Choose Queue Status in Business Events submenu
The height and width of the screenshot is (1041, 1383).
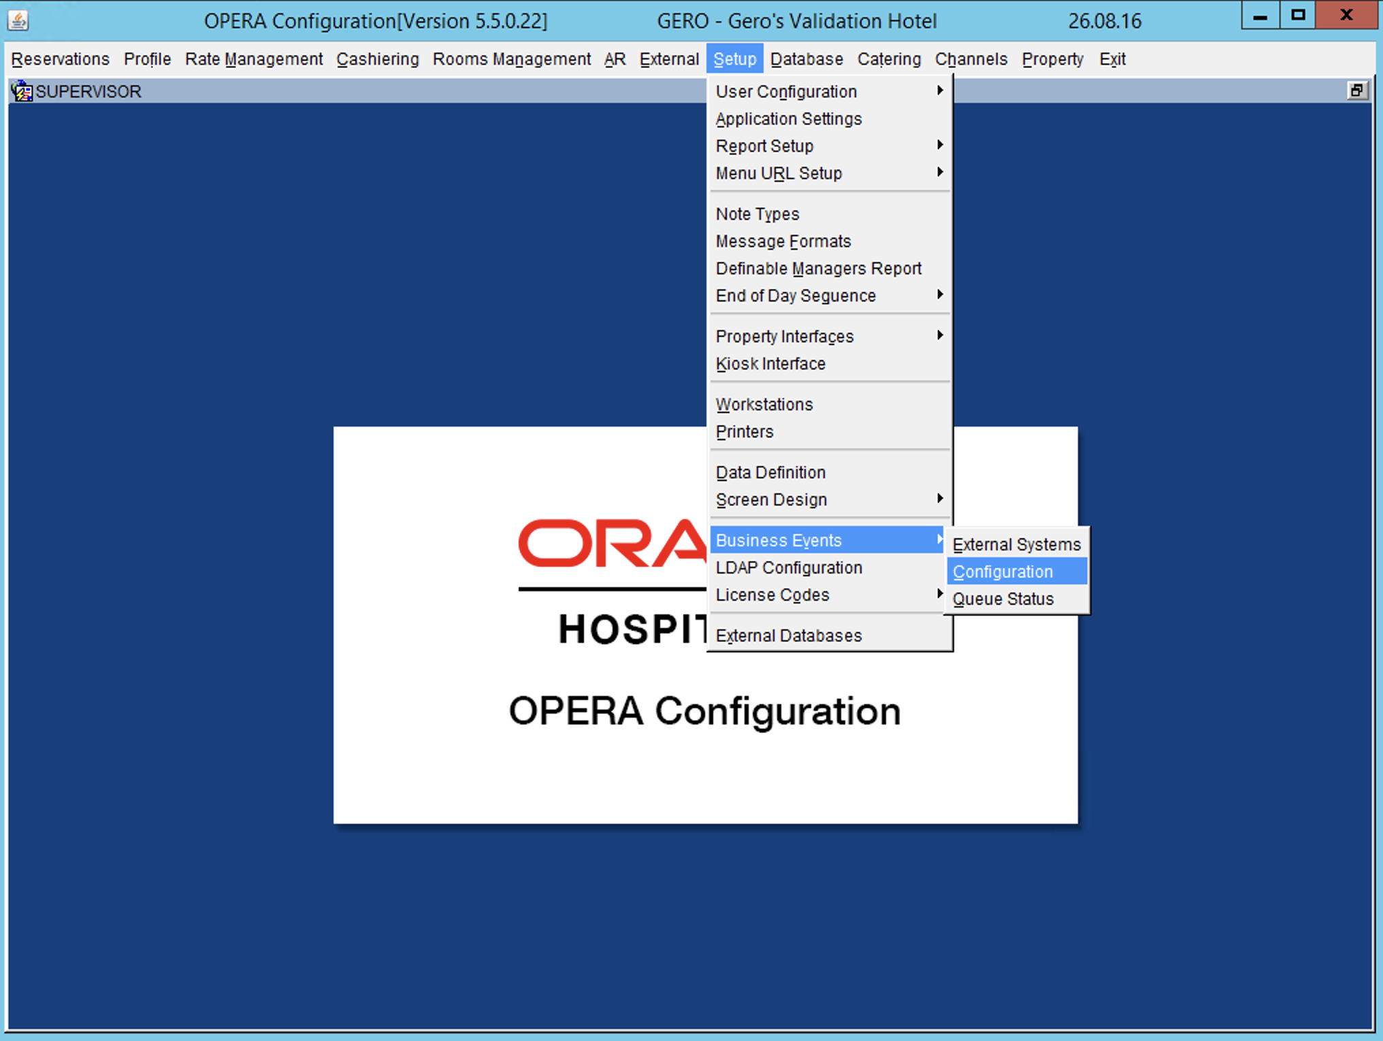[1003, 599]
